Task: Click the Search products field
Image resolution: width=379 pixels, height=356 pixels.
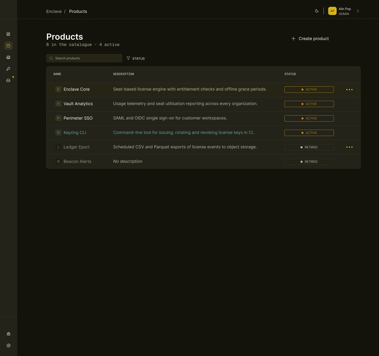Action: click(84, 58)
